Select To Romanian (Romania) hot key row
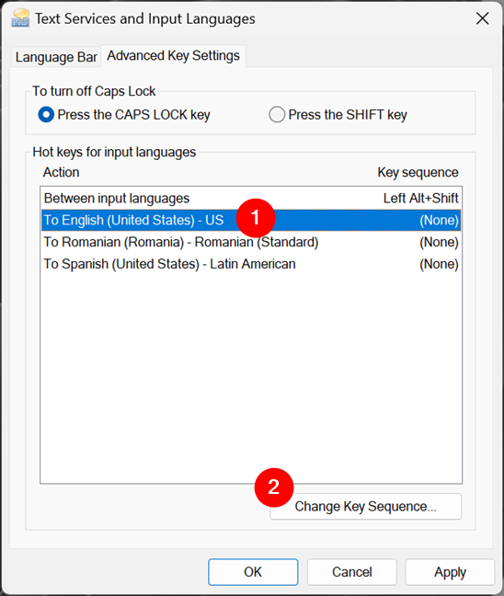The width and height of the screenshot is (504, 596). coord(251,242)
